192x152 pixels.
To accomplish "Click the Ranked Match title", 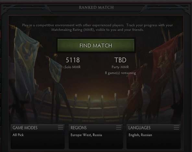I will [96, 7].
